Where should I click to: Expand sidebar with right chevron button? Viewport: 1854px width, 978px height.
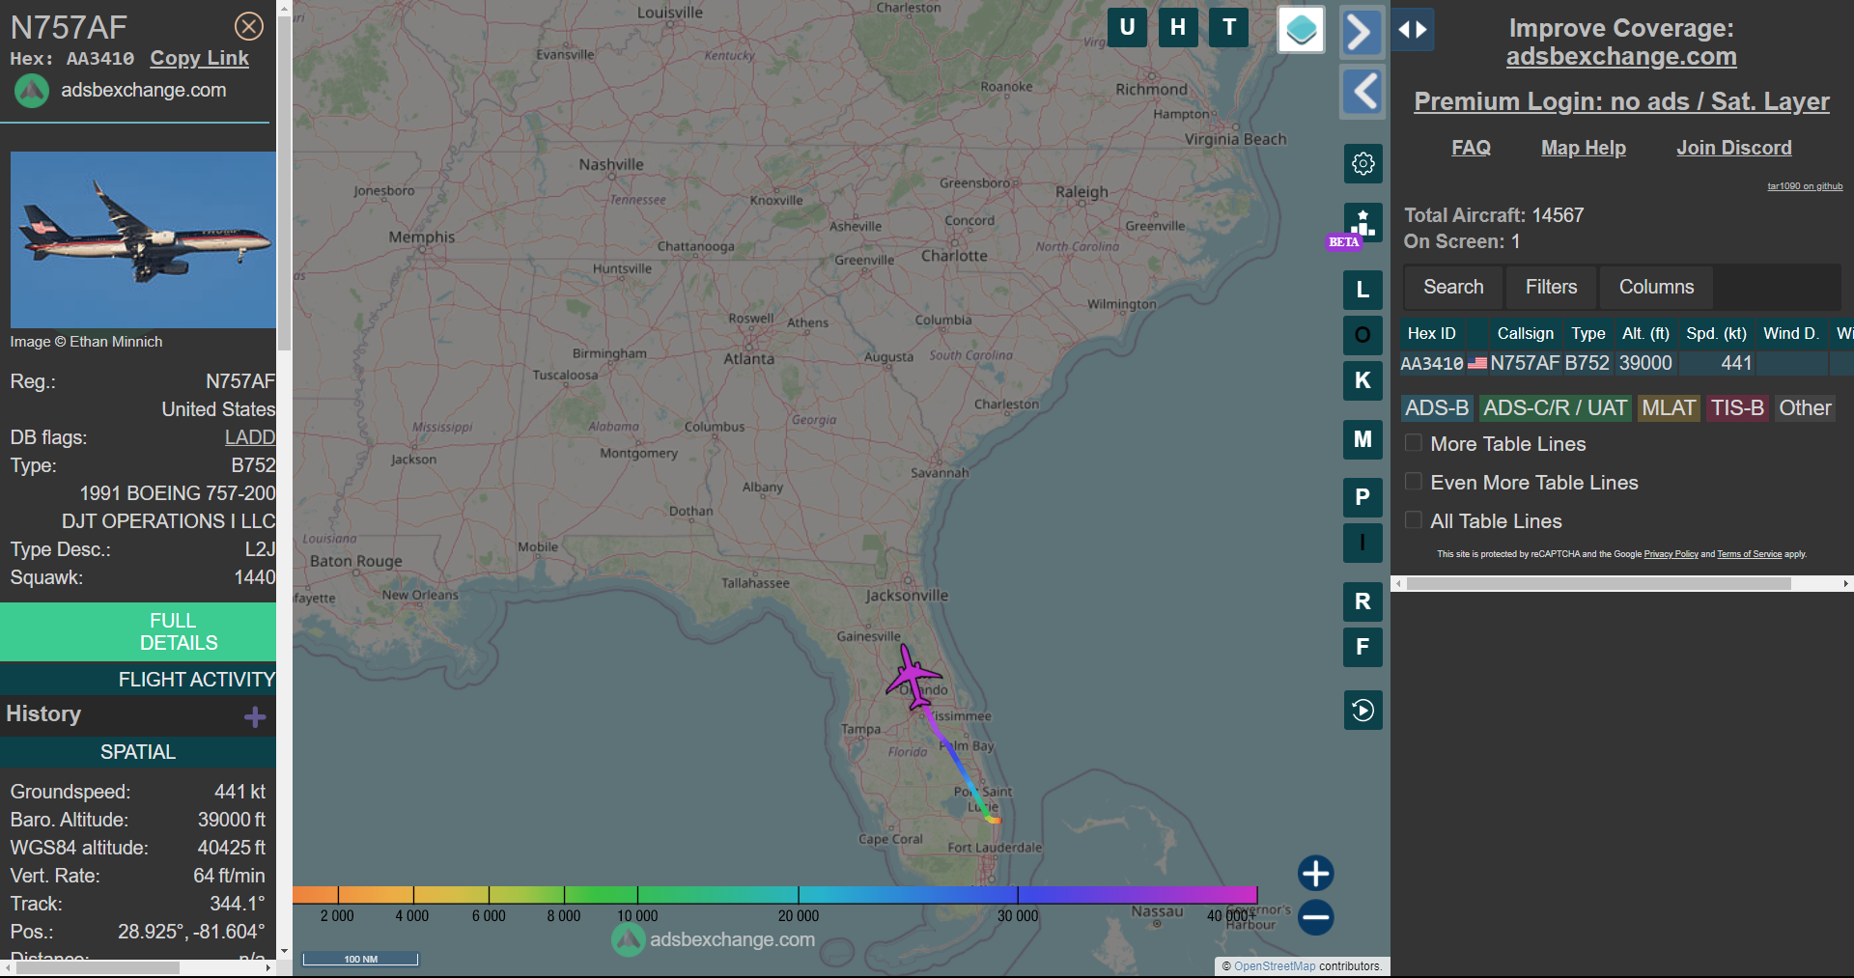coord(1362,33)
